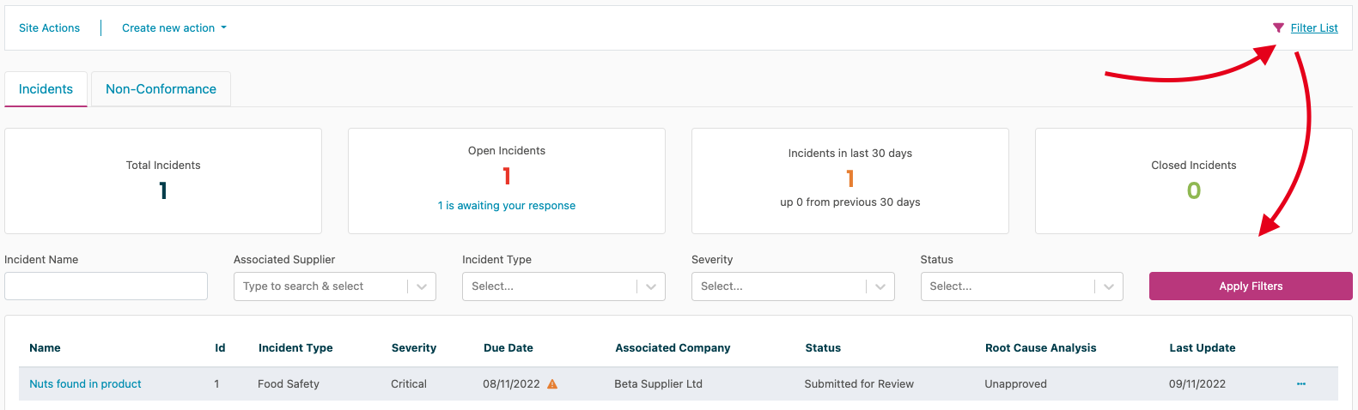Select the Incidents tab

pos(46,89)
